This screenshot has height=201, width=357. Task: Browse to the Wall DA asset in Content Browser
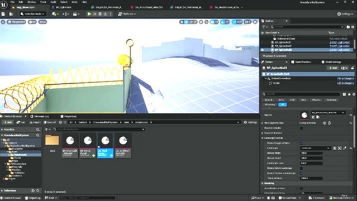pos(318,117)
